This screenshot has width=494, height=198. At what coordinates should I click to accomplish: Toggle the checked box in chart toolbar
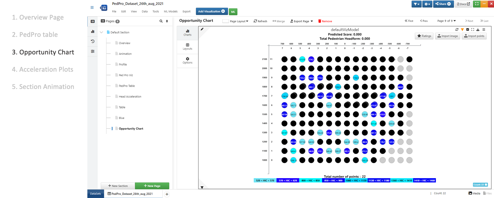coord(468,30)
